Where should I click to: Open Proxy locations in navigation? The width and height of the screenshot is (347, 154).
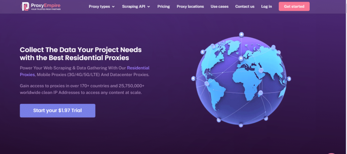point(190,7)
